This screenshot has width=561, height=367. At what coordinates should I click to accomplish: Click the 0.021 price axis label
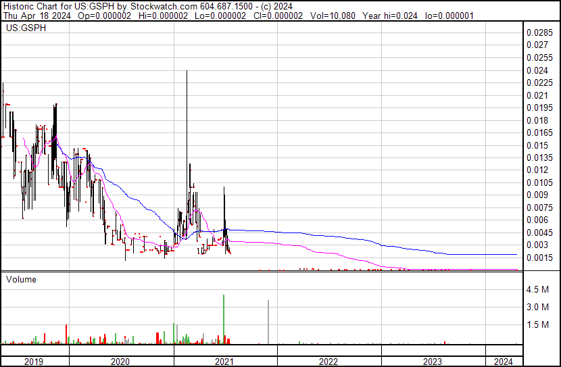click(x=537, y=95)
